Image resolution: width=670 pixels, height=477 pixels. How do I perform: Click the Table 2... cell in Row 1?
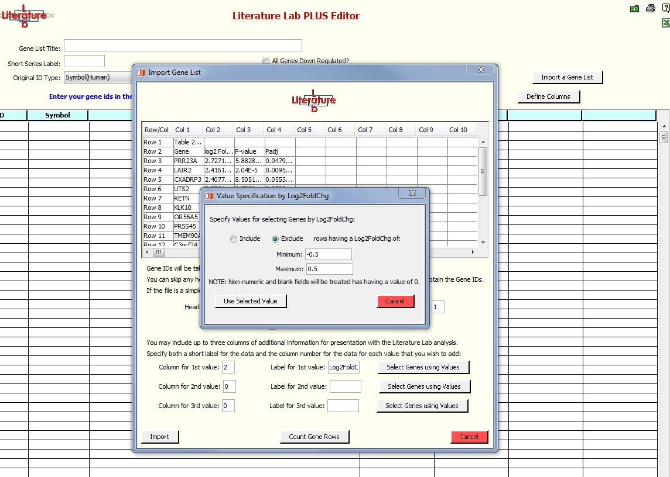click(x=189, y=142)
